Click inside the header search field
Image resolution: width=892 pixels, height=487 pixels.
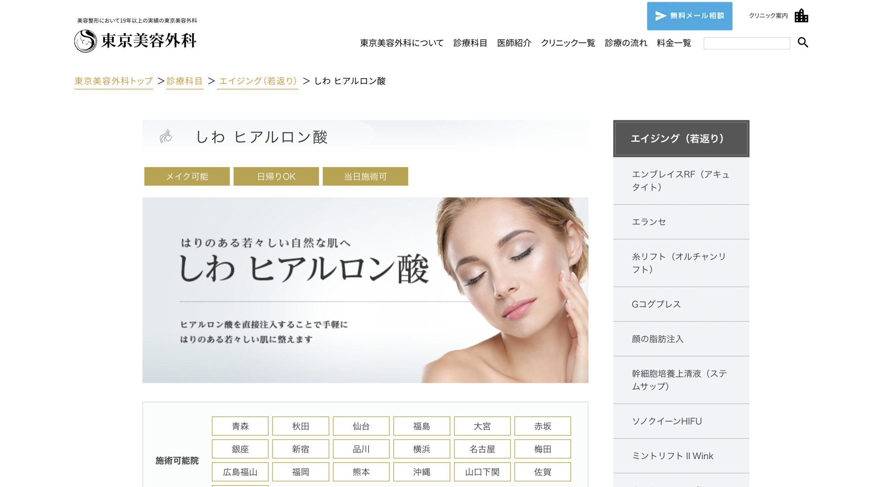coord(746,43)
